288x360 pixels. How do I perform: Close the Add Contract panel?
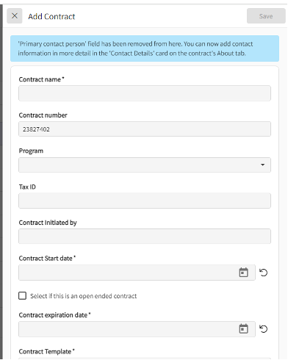click(x=15, y=16)
